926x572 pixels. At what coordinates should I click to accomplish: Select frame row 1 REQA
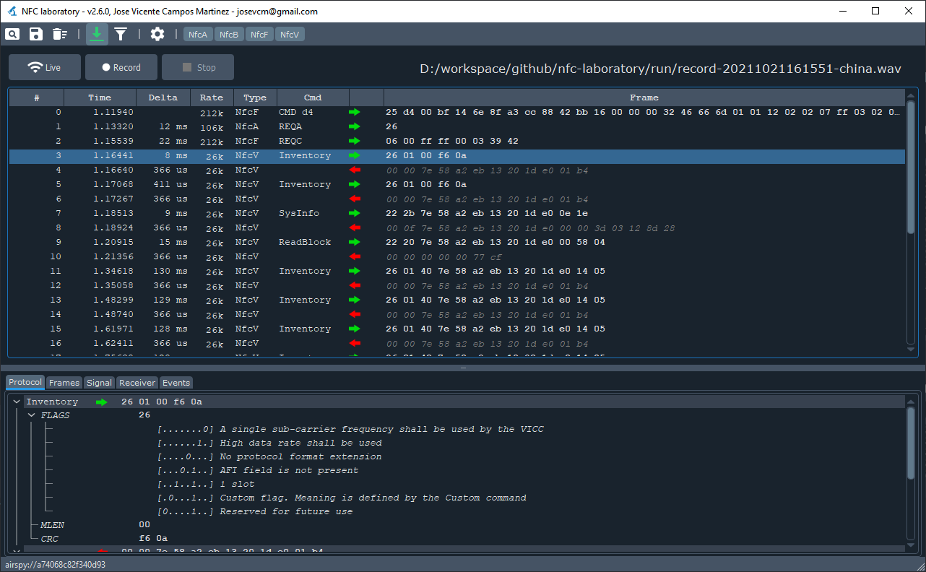(457, 126)
